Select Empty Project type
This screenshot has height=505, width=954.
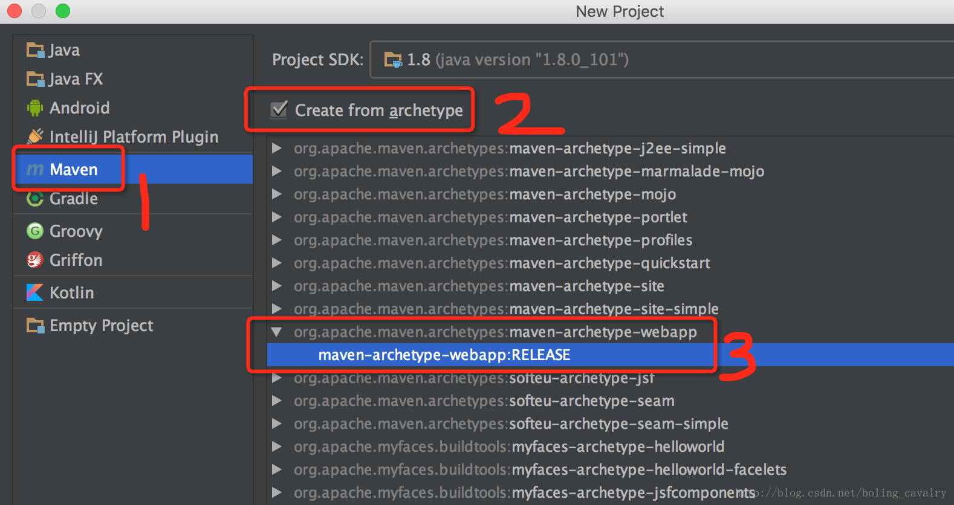(133, 326)
